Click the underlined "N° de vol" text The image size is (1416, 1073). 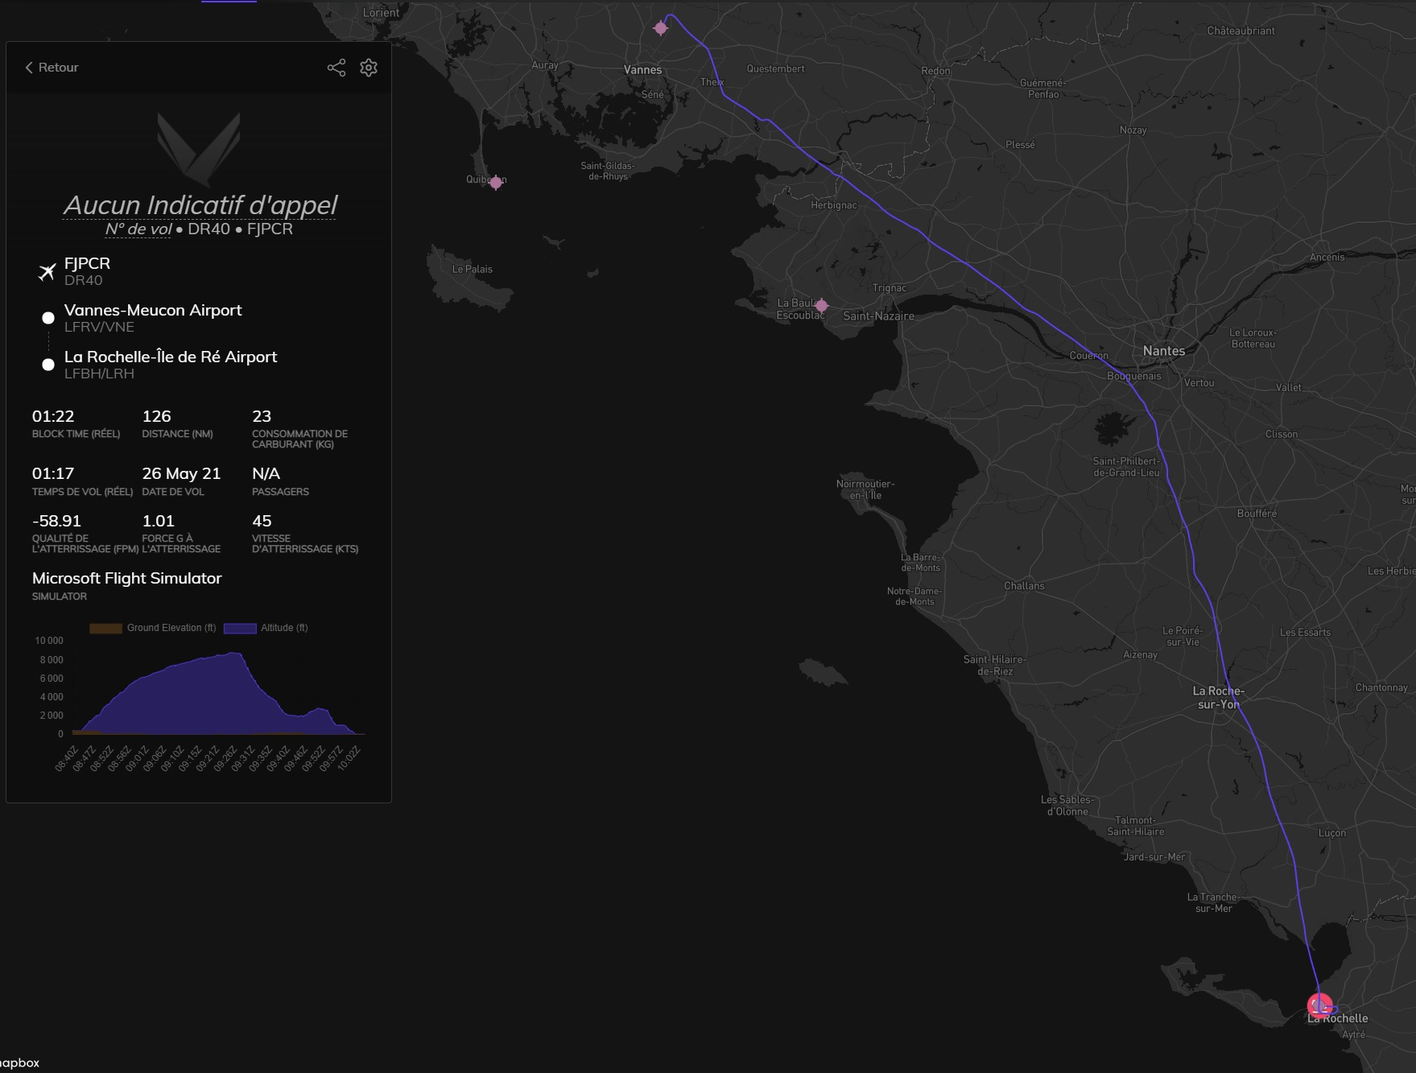(x=138, y=229)
